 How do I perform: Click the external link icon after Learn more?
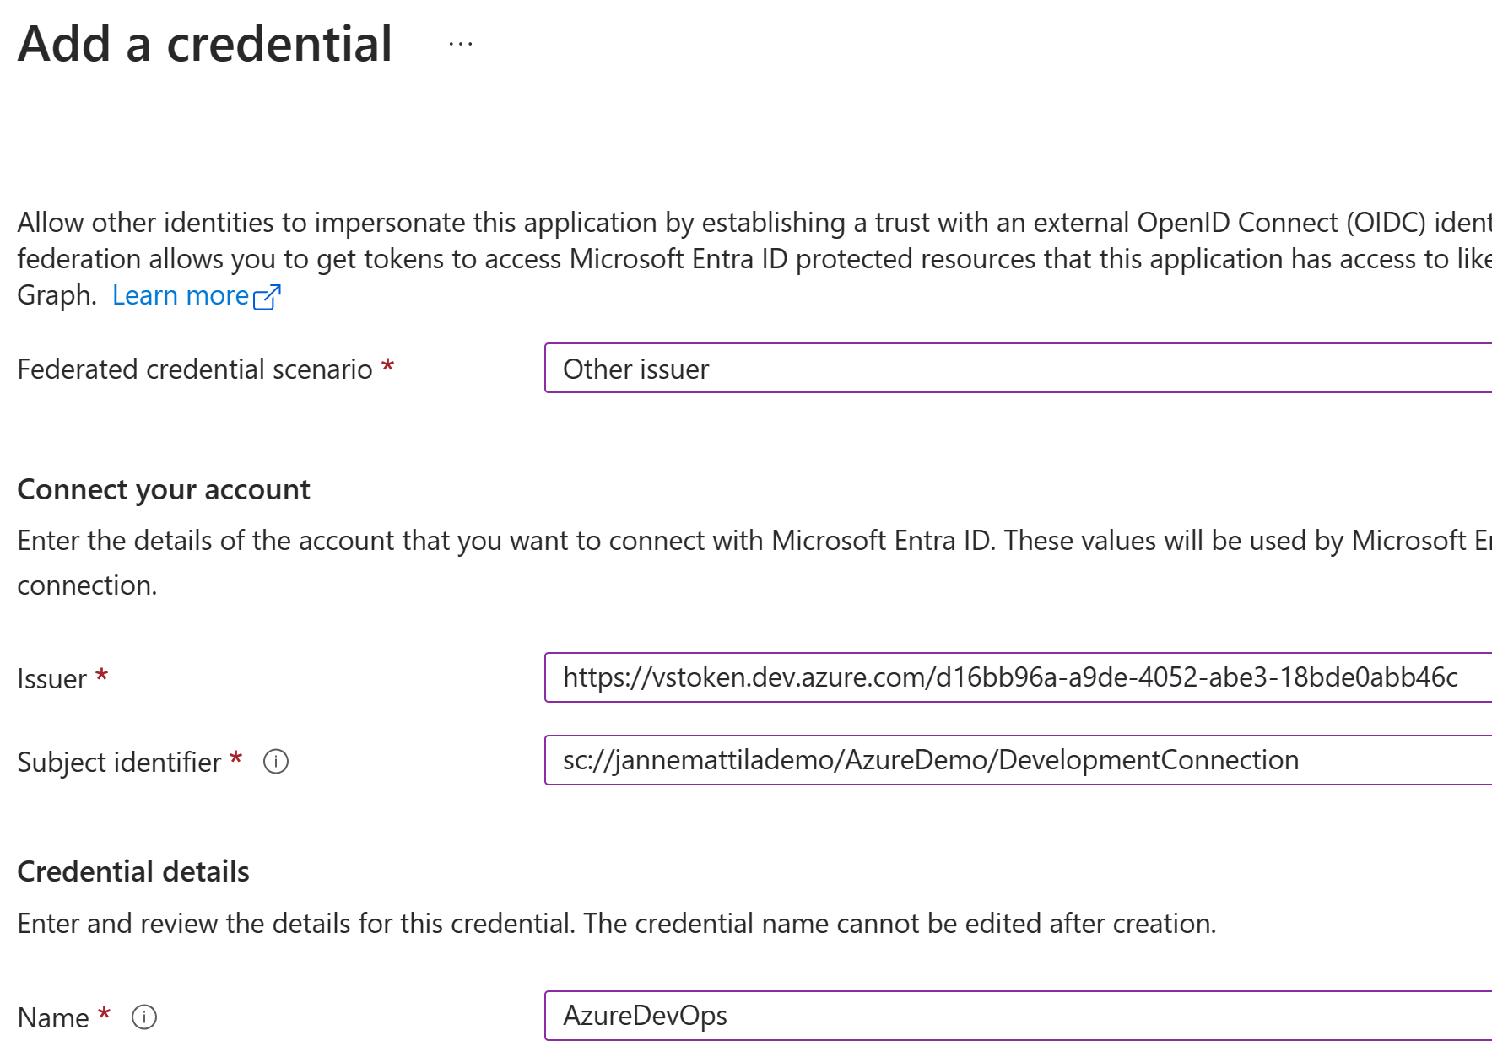tap(267, 297)
